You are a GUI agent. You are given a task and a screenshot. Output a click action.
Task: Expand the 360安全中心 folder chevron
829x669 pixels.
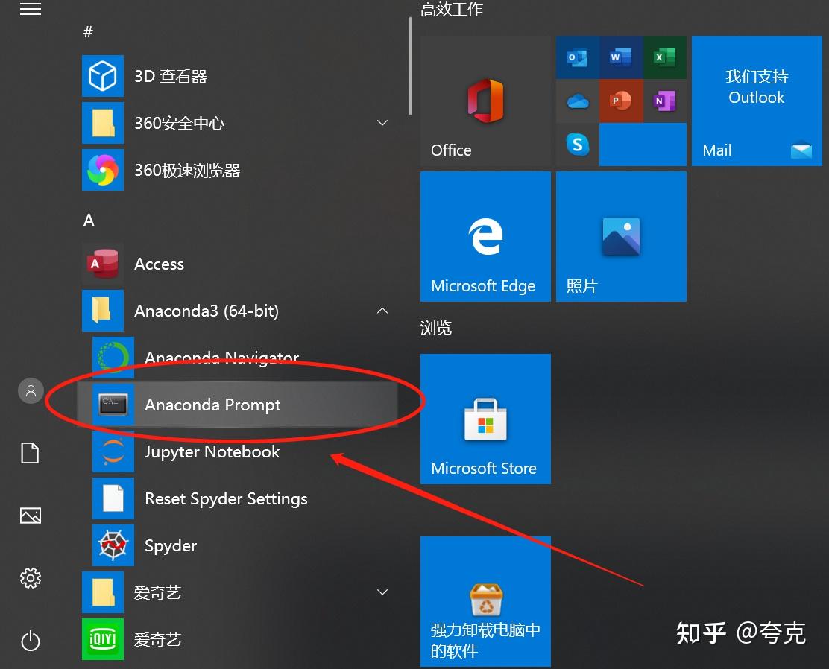(382, 123)
